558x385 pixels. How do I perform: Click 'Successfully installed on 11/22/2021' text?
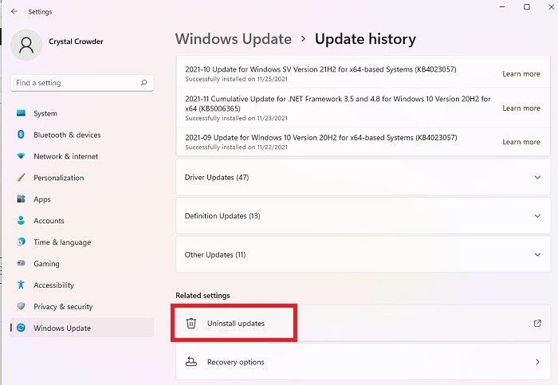coord(236,147)
